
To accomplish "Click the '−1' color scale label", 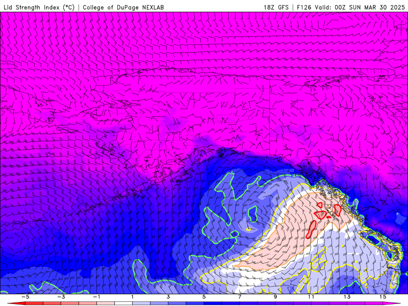I will pos(96,297).
